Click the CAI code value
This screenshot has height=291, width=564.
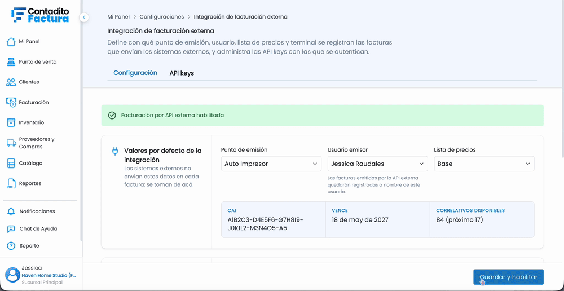point(266,224)
